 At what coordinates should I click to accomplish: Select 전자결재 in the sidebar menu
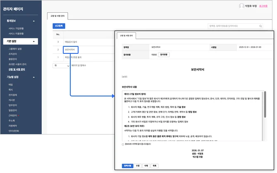point(13,95)
